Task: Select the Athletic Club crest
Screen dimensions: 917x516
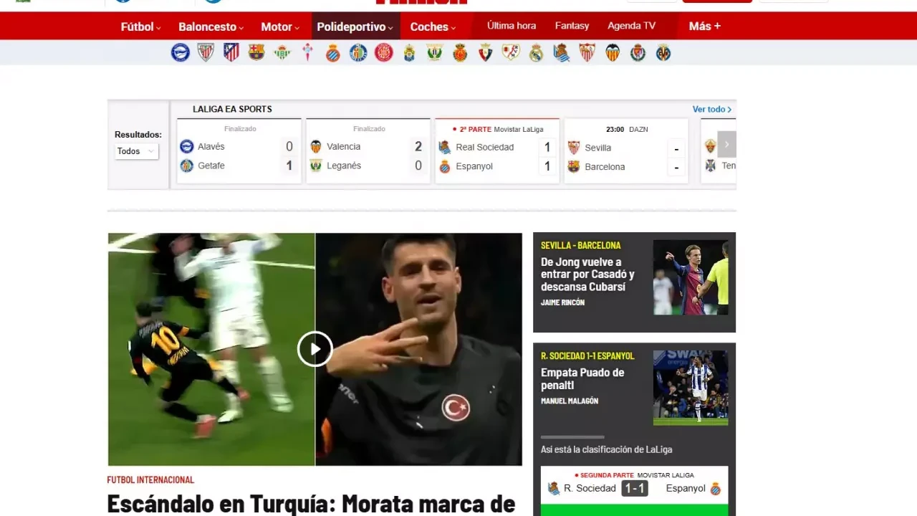Action: 206,52
